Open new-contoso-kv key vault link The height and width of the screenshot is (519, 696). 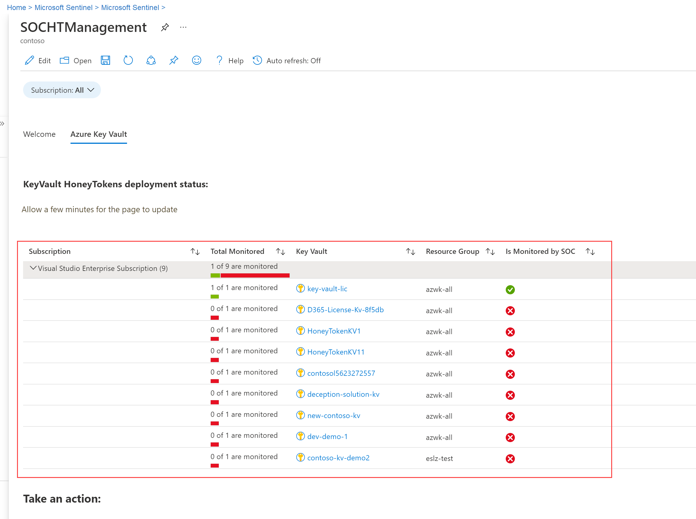(x=333, y=415)
